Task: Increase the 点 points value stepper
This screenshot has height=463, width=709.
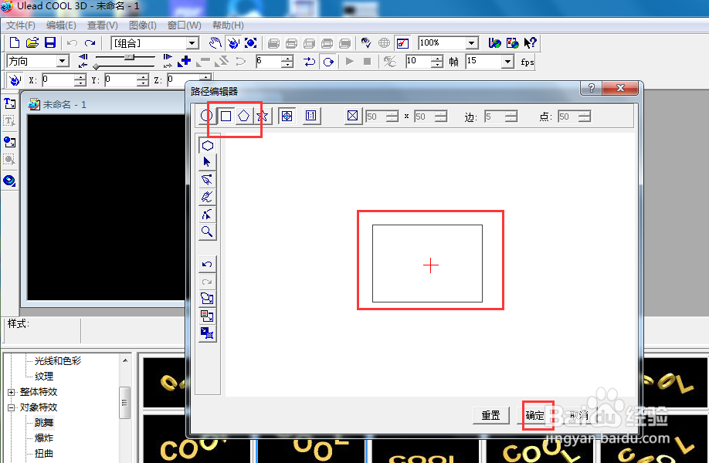Action: point(584,113)
